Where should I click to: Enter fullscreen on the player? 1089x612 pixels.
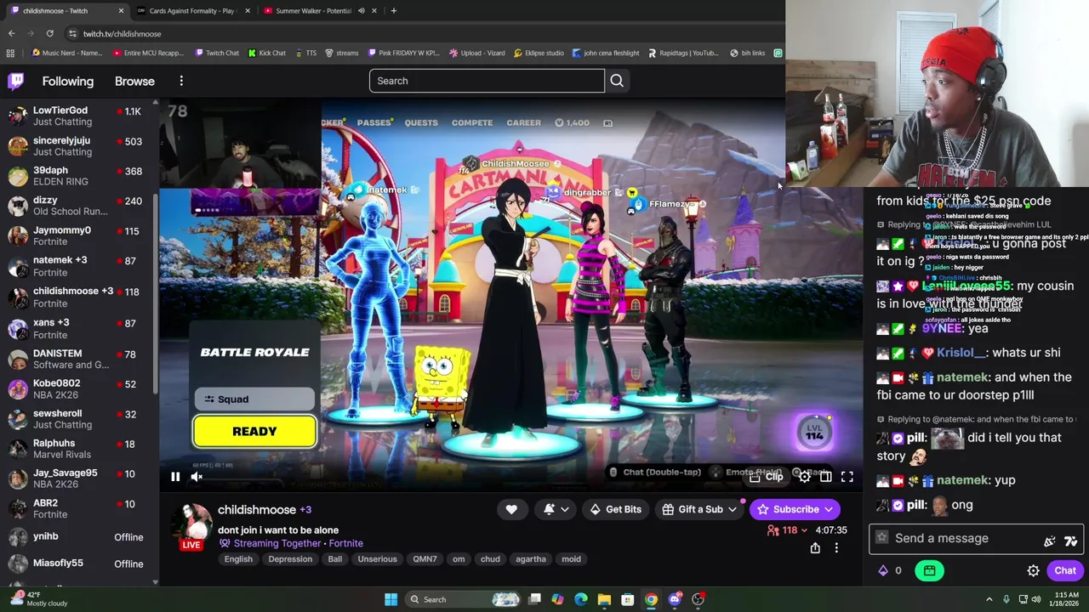point(847,477)
